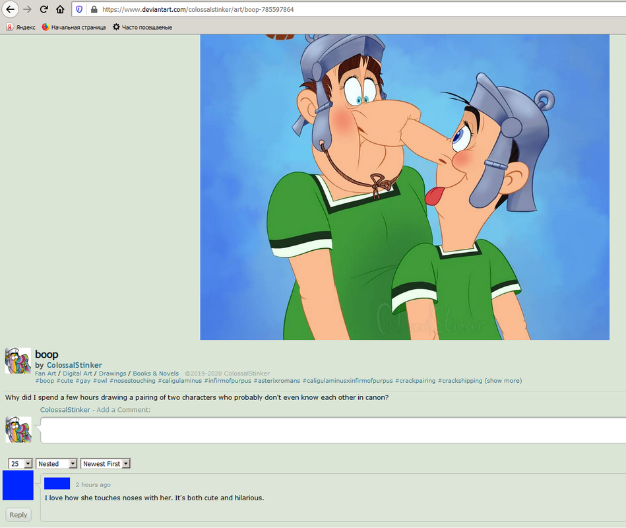The image size is (626, 528).
Task: Click the #caligulaminusxinfirmofpurpus tag
Action: [x=348, y=381]
